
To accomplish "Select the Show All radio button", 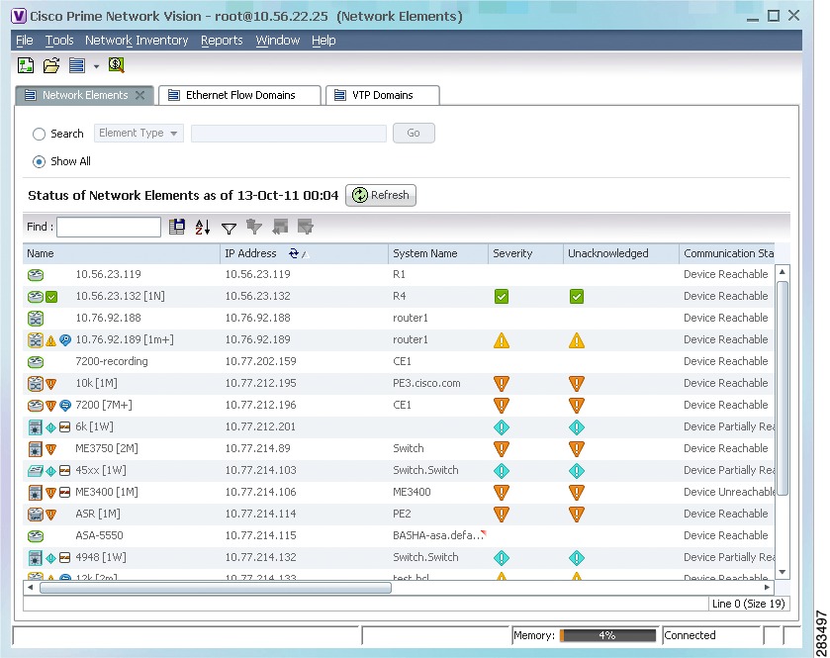I will 39,161.
